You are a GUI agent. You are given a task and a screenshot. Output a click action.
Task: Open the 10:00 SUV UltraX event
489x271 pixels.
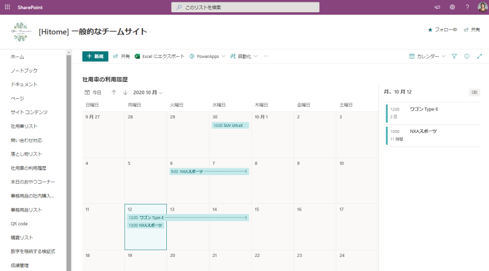click(x=230, y=126)
